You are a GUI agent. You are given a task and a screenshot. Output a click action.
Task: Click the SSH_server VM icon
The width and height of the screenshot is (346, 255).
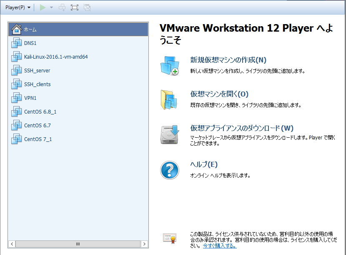[17, 70]
